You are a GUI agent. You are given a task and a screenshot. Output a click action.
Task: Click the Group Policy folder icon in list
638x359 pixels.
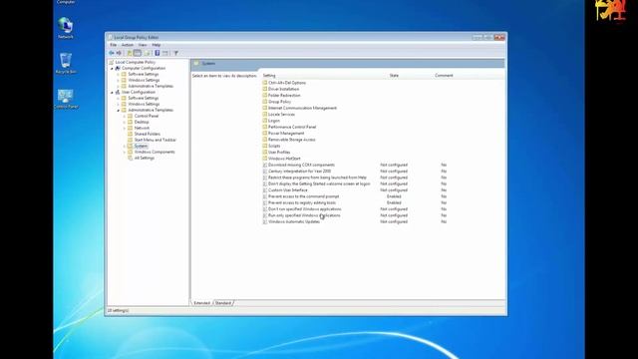pyautogui.click(x=265, y=102)
